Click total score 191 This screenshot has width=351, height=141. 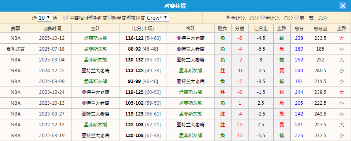coord(299,82)
